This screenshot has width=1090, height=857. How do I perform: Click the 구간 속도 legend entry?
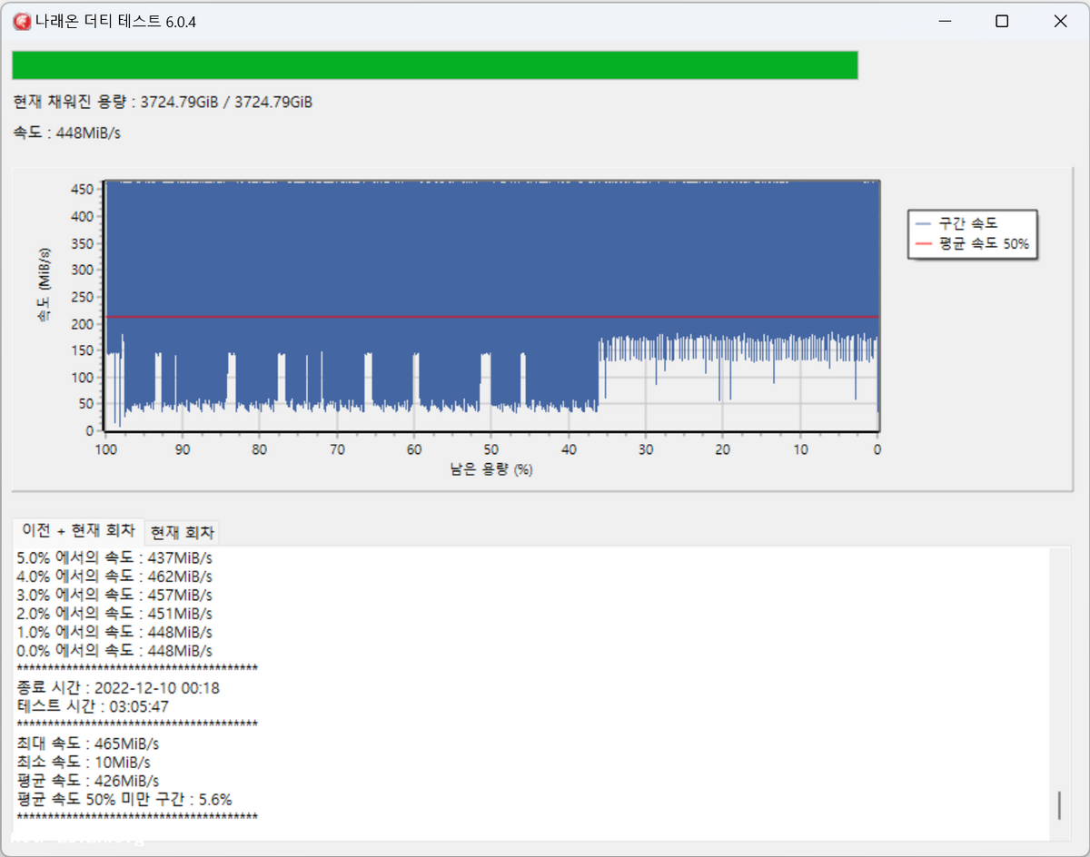[957, 222]
